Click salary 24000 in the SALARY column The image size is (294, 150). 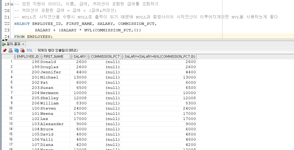(x=78, y=108)
